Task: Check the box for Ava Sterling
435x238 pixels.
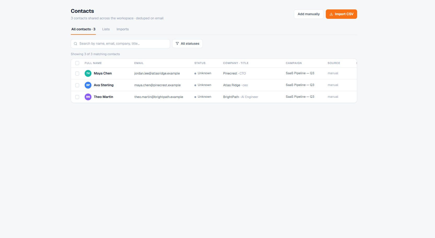Action: click(77, 85)
